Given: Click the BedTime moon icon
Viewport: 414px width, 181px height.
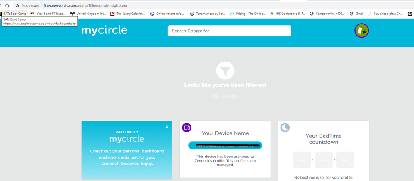Looking at the screenshot, I should pos(285,127).
